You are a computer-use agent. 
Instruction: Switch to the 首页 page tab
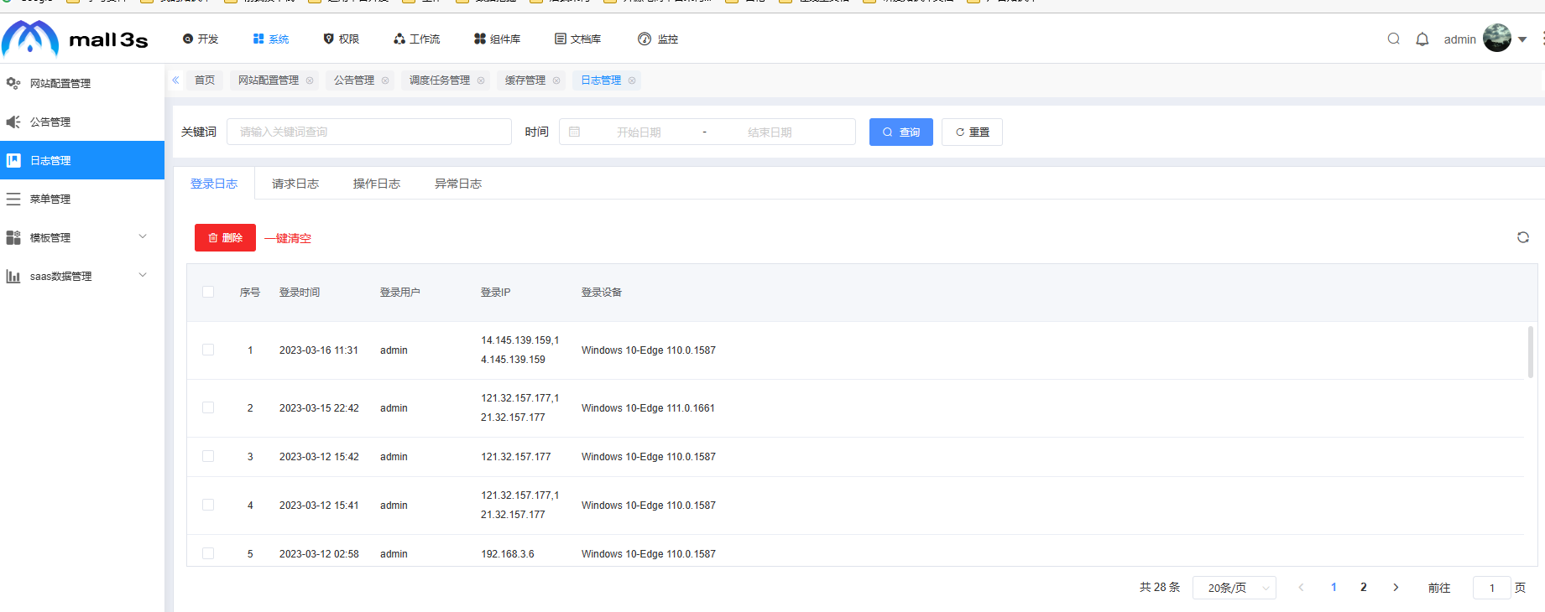point(205,80)
